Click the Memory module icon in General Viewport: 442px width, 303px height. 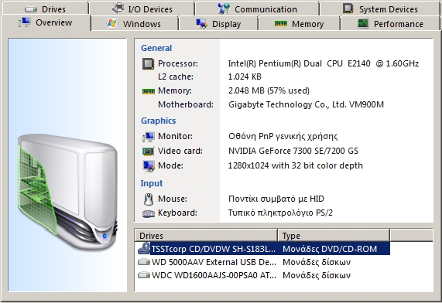pyautogui.click(x=149, y=91)
